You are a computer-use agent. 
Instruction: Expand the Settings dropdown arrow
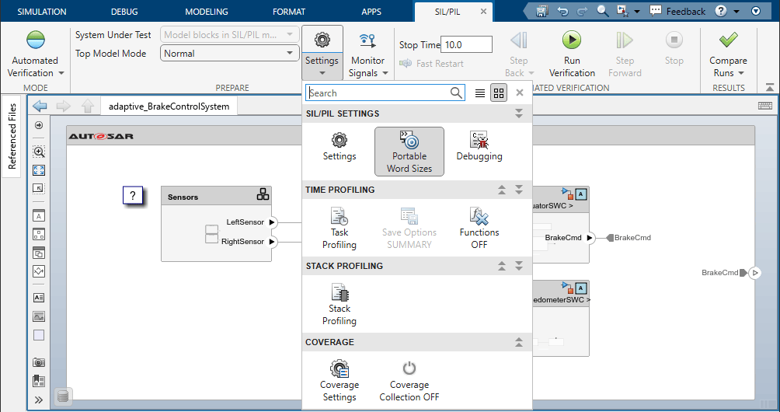click(x=322, y=74)
